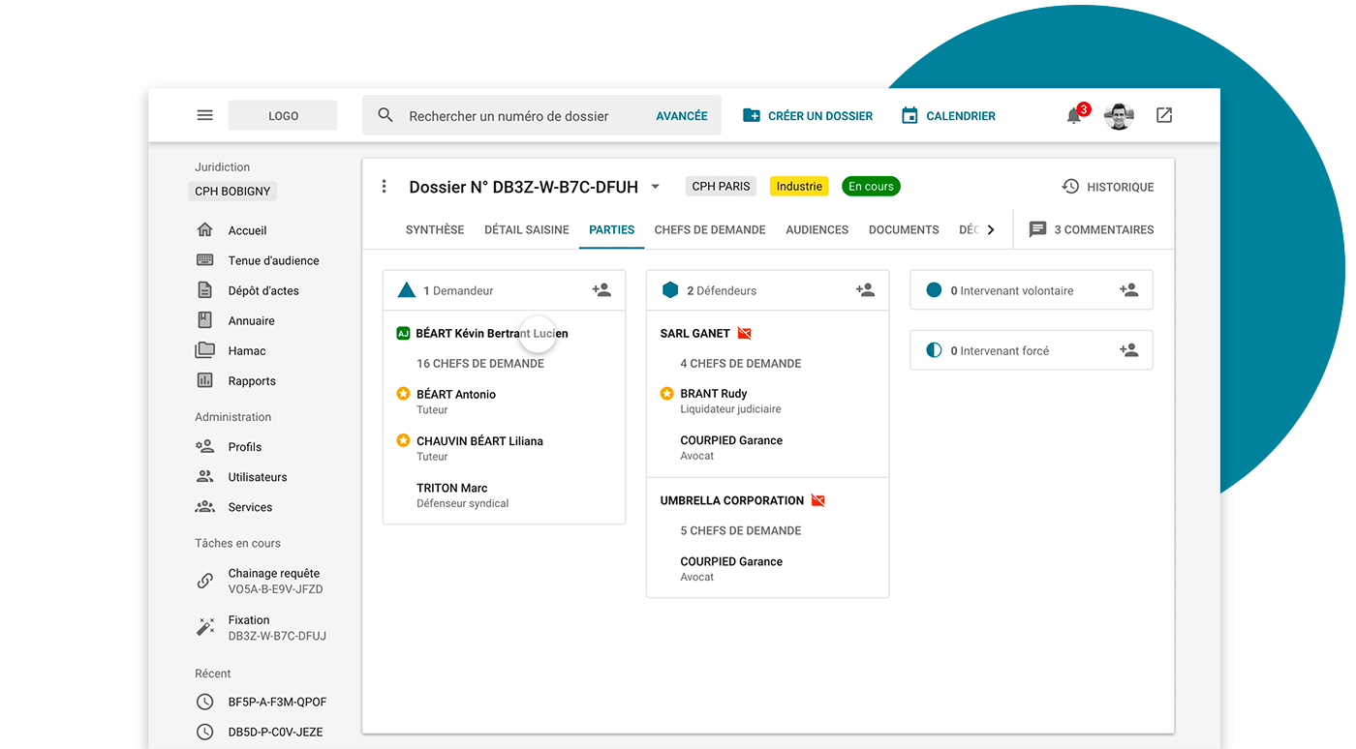Open Profils administration page

[230, 447]
